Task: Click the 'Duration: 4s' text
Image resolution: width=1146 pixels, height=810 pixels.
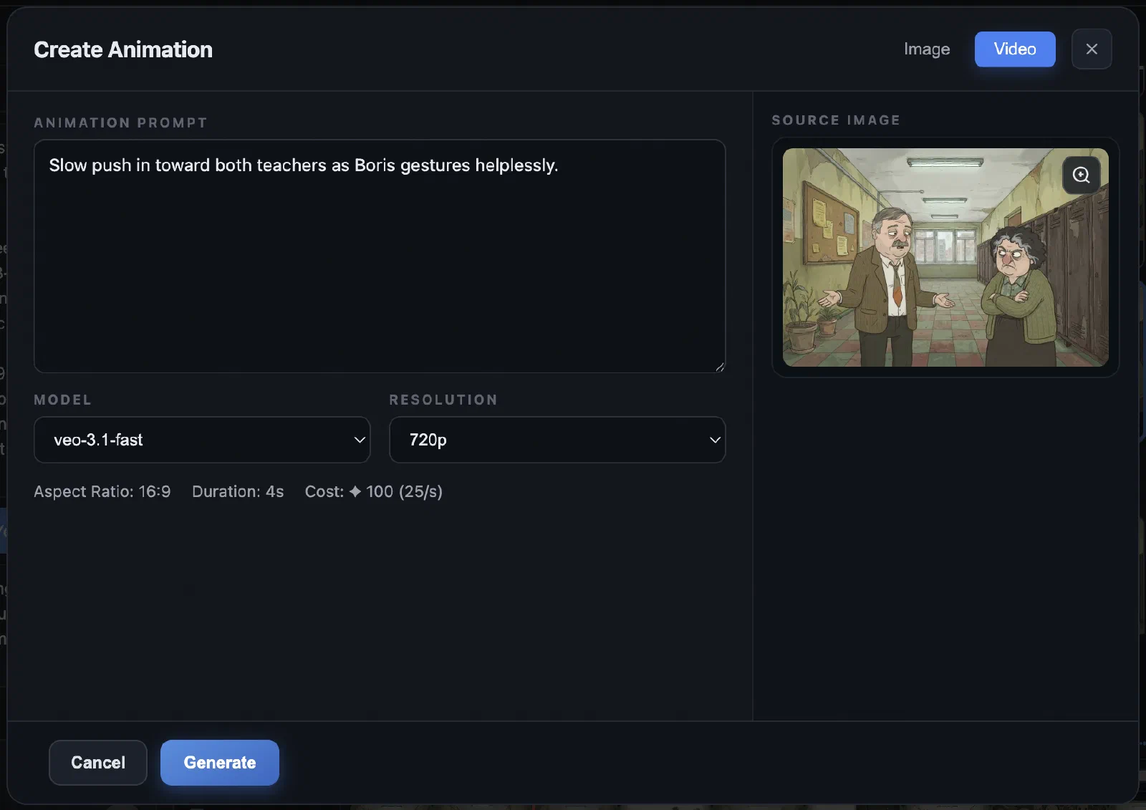Action: point(238,491)
